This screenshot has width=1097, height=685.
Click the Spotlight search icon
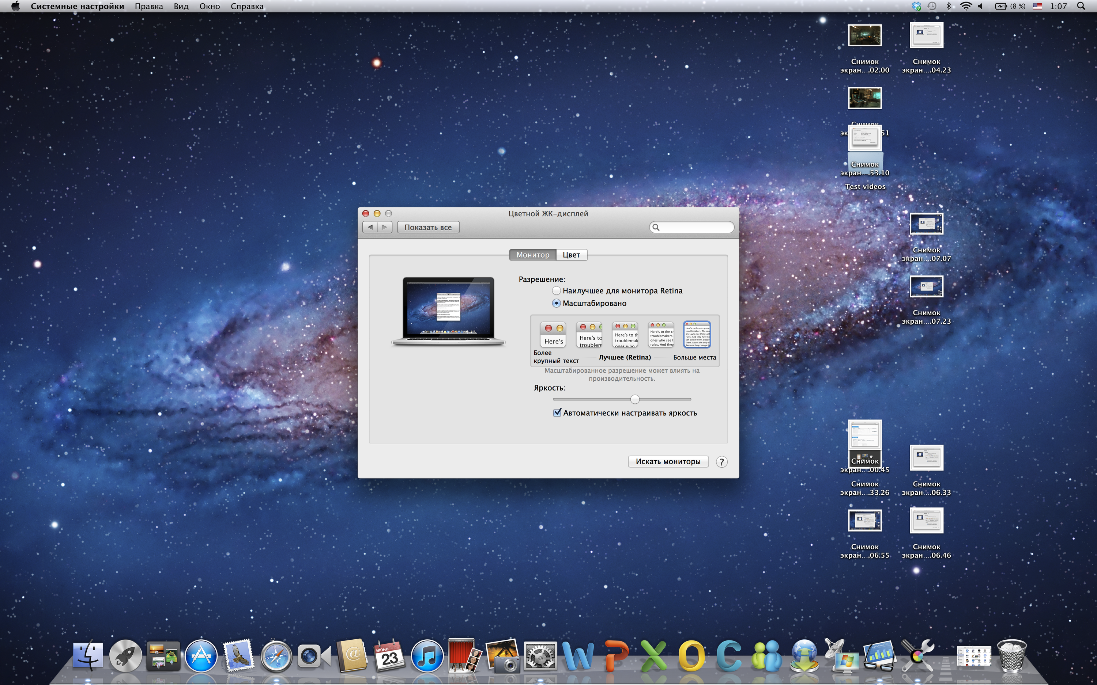click(1081, 6)
